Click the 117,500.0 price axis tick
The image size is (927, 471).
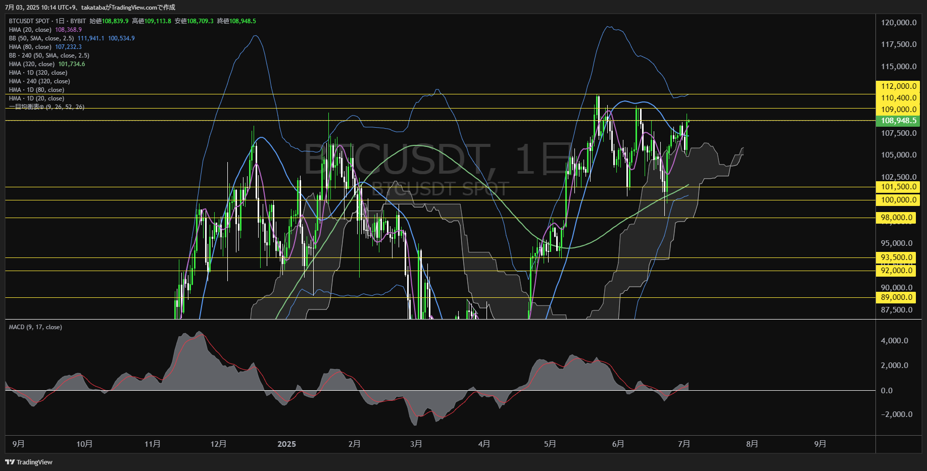899,44
